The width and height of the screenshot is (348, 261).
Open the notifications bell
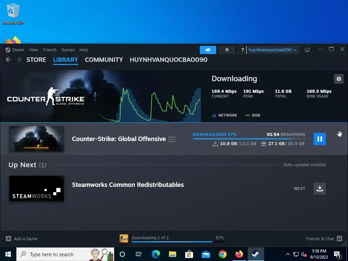coord(227,50)
